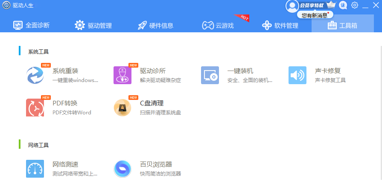The height and width of the screenshot is (190, 382).
Task: Click the PDF转换 title text
Action: [x=65, y=103]
